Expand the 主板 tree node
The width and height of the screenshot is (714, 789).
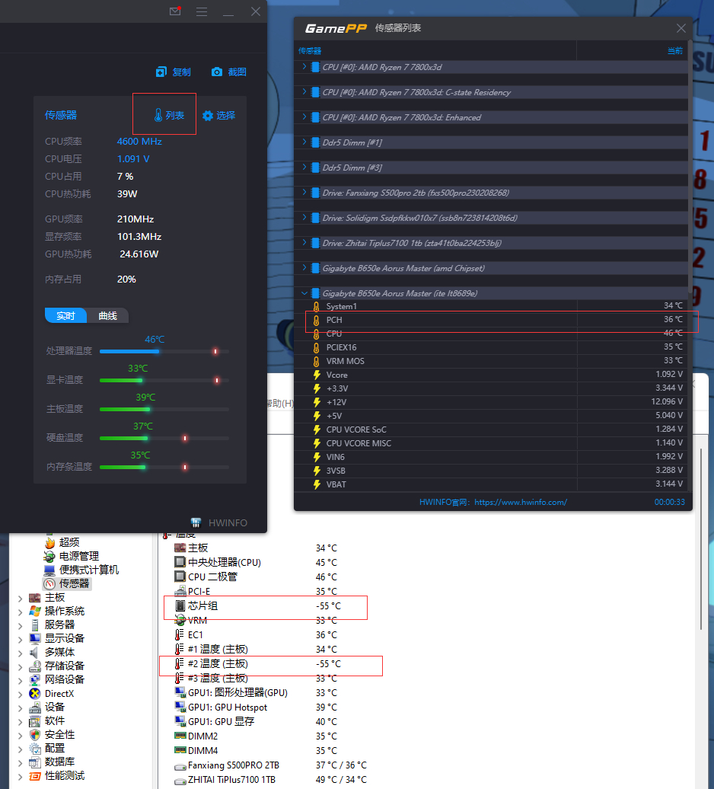tap(20, 599)
